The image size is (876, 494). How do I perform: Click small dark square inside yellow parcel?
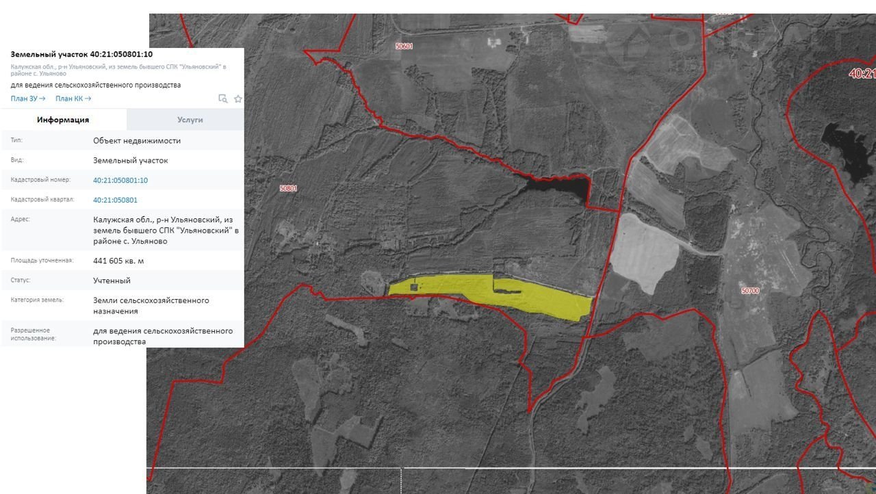click(413, 288)
